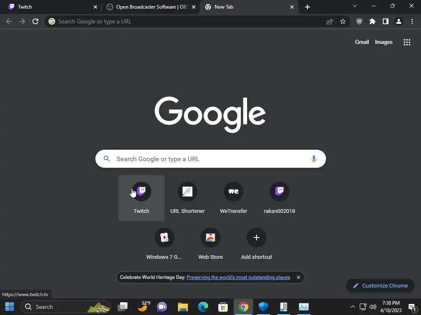The image size is (421, 315).
Task: Open a new browser tab
Action: click(x=308, y=7)
